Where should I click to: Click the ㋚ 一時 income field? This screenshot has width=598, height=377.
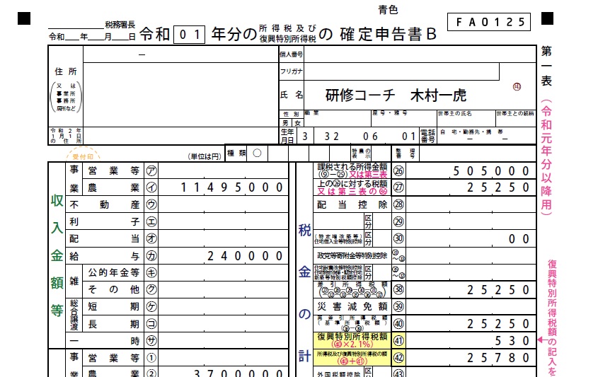click(223, 340)
